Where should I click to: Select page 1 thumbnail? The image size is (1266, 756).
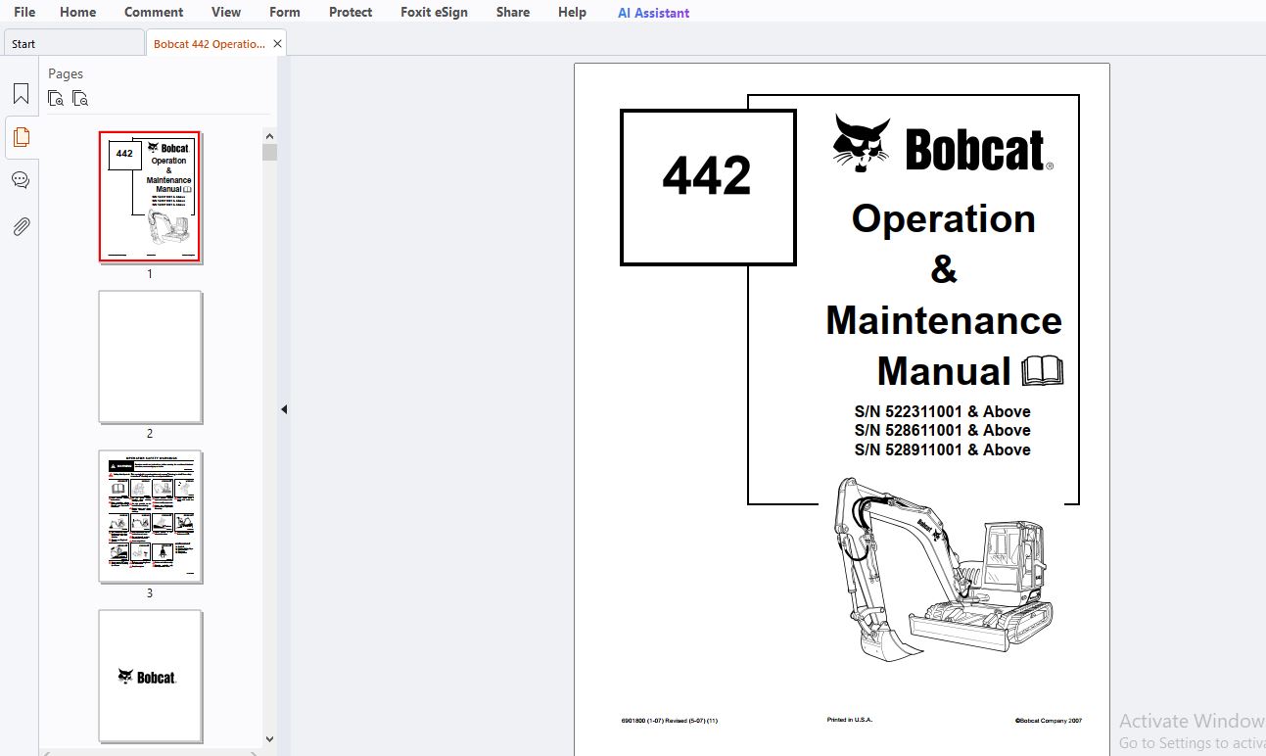coord(150,197)
